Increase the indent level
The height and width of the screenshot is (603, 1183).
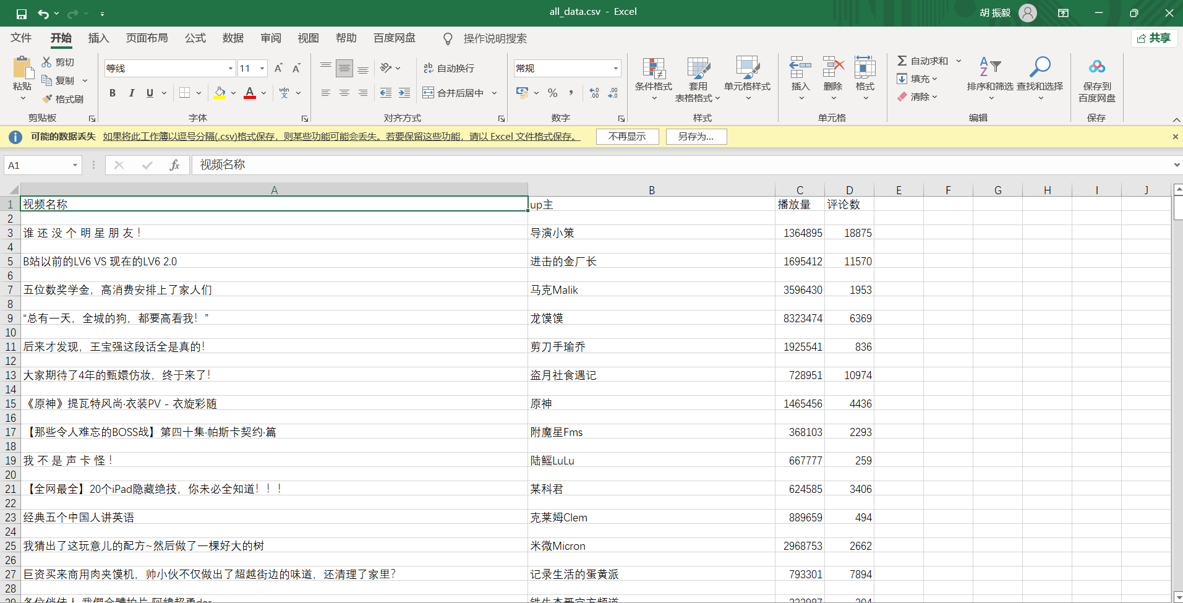click(404, 93)
